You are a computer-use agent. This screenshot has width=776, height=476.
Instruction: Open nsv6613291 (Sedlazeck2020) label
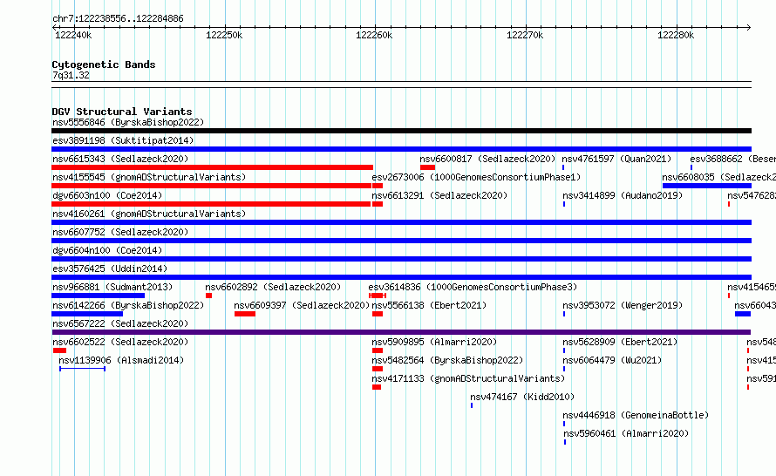(x=439, y=195)
